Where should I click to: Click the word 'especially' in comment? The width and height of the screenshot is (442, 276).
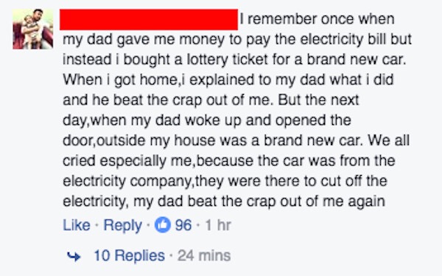click(133, 161)
